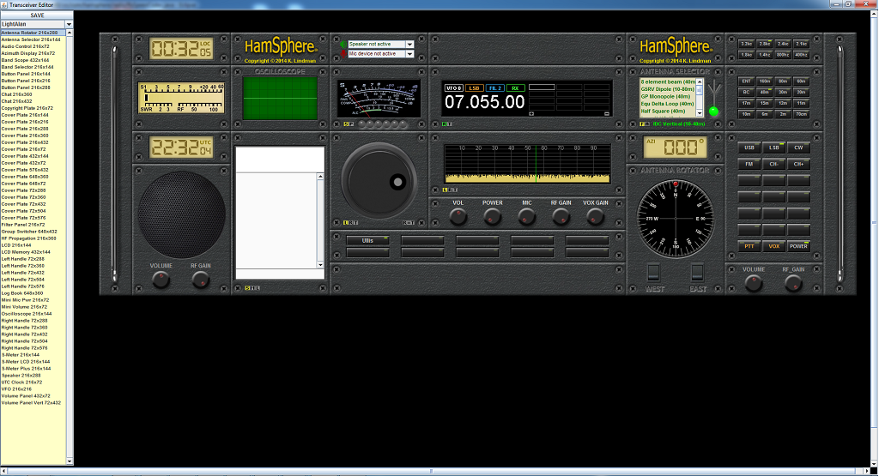The width and height of the screenshot is (879, 476).
Task: Open the LightAlan skin dropdown
Action: click(69, 24)
